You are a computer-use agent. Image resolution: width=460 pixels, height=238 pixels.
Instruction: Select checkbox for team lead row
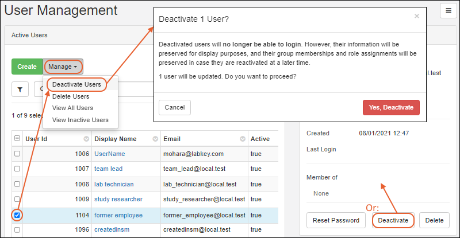tap(17, 169)
